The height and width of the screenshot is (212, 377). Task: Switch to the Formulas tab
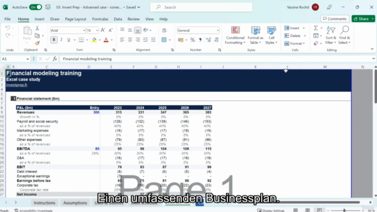100,19
